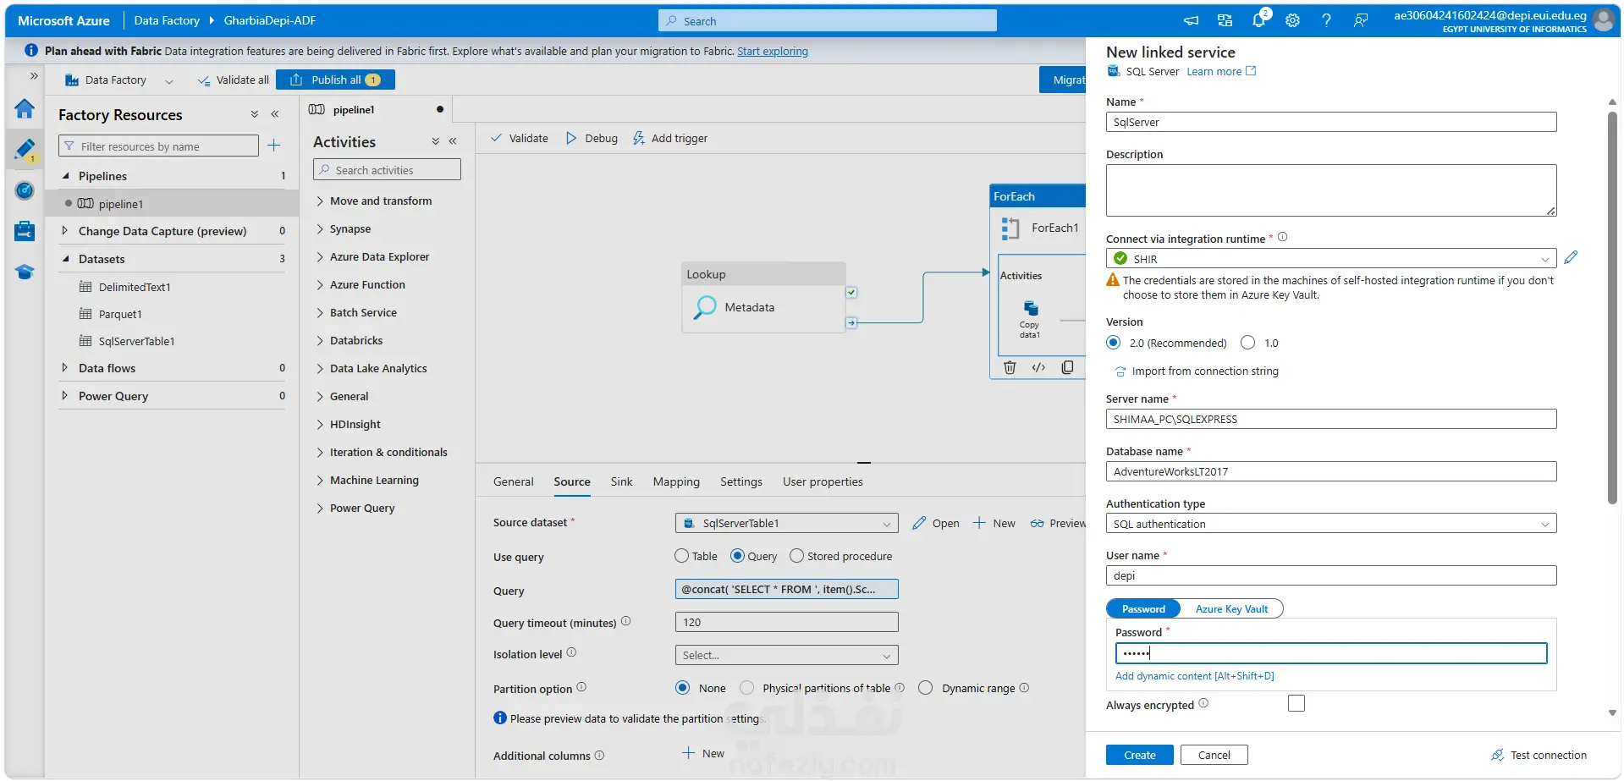
Task: Open the help question mark icon
Action: tap(1326, 21)
